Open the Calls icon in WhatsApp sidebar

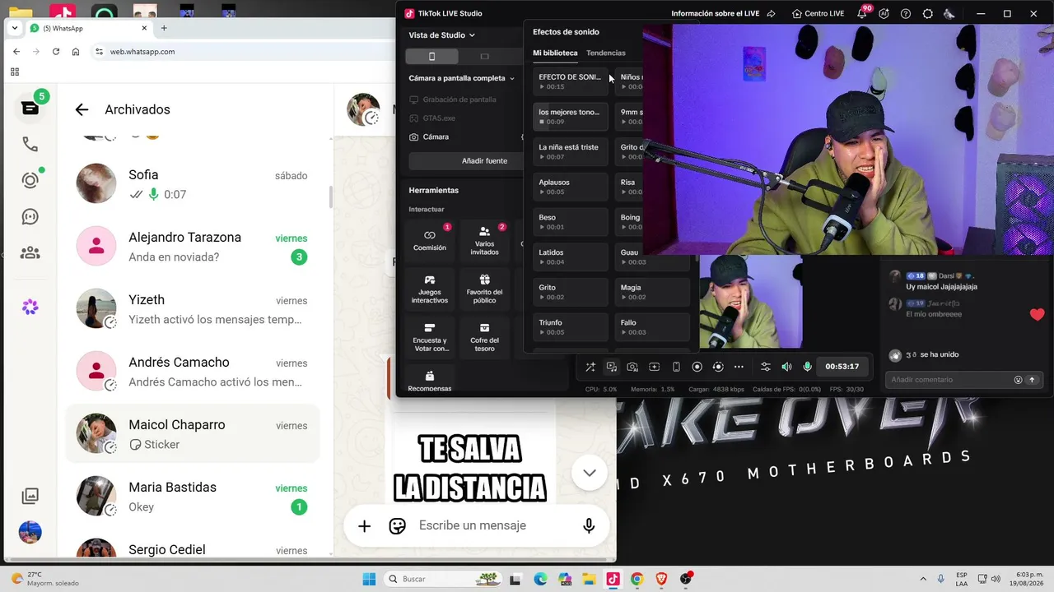[30, 144]
